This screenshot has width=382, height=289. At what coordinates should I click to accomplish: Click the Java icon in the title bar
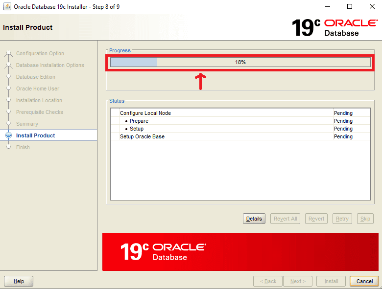7,7
